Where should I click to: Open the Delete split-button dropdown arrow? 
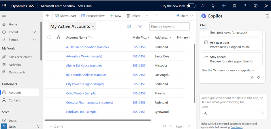(x=147, y=16)
